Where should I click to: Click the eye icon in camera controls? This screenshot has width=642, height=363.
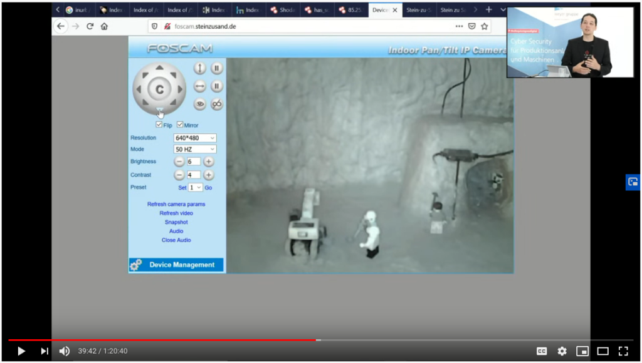tap(199, 105)
